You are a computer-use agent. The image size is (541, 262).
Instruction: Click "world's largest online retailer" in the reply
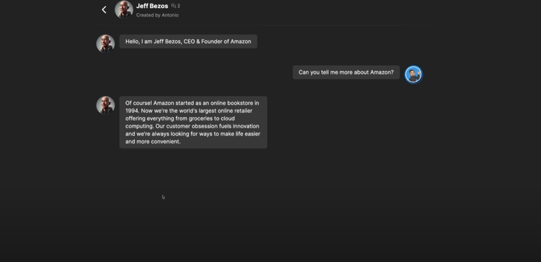point(216,111)
